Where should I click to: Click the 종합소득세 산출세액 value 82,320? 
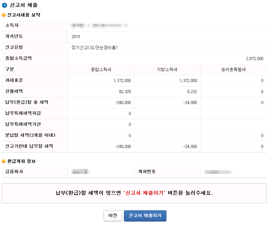(125, 92)
